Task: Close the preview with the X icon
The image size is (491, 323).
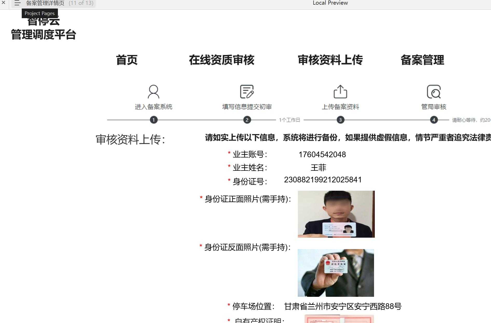Action: pos(4,3)
